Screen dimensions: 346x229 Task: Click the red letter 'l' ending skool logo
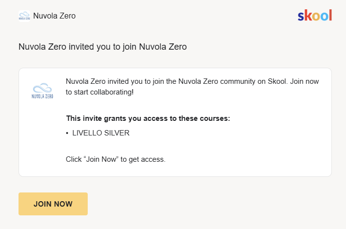point(330,15)
